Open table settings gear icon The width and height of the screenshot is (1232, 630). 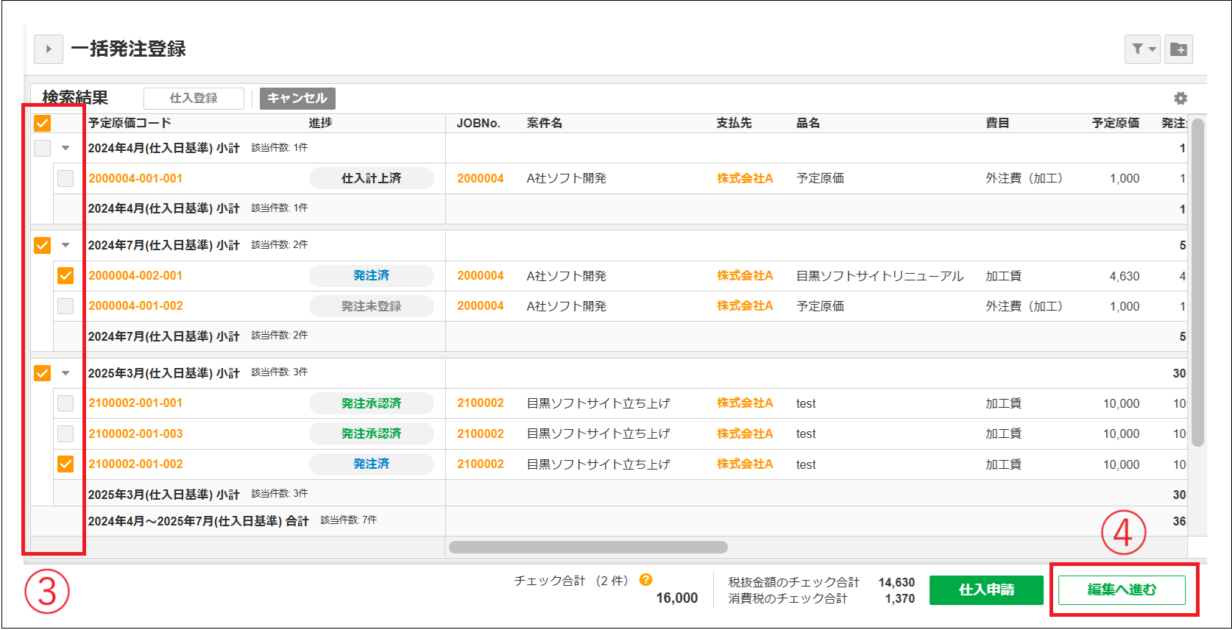[1180, 99]
